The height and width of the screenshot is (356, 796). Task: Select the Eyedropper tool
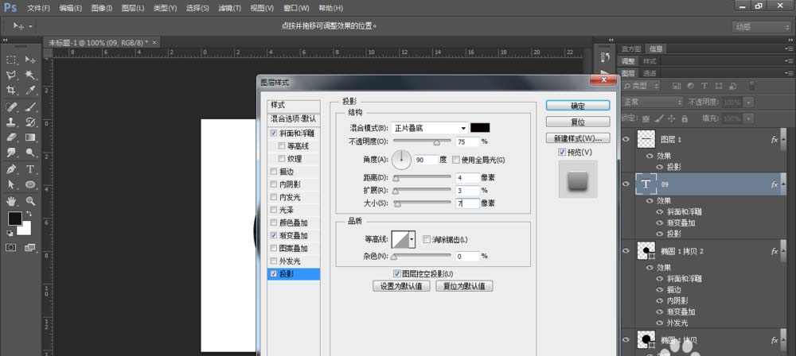(x=30, y=91)
